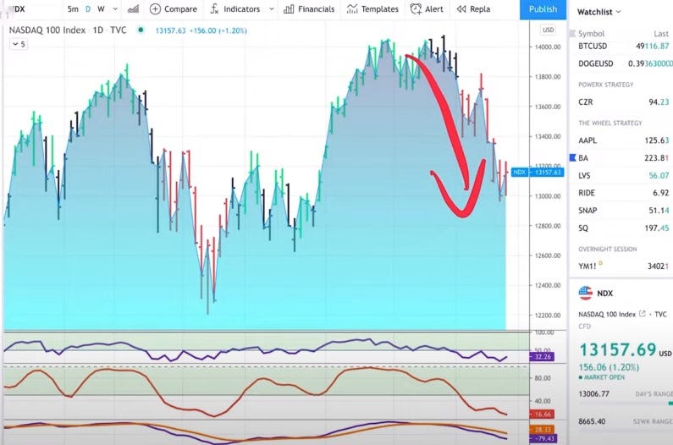Click the blue flag beside BA
The image size is (673, 445).
(x=572, y=158)
